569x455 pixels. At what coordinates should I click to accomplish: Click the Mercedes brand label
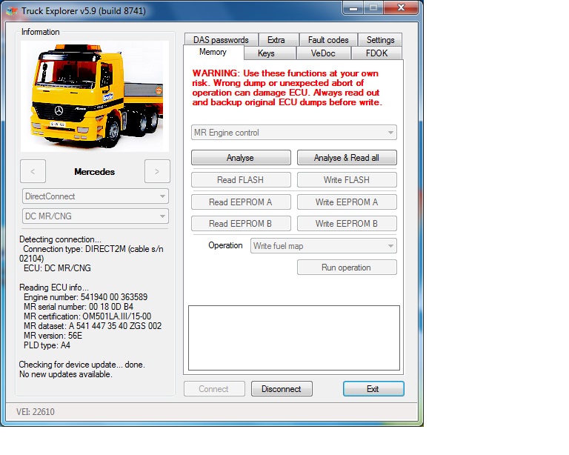95,172
